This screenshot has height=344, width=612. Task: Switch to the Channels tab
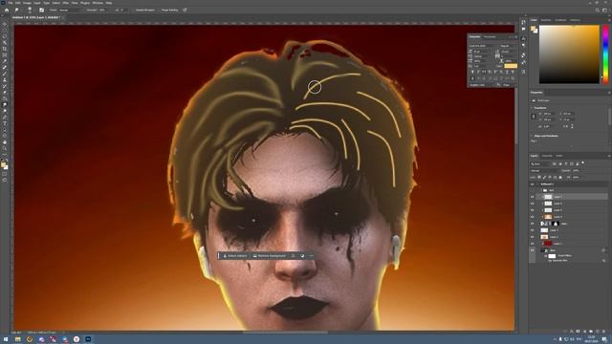[547, 156]
